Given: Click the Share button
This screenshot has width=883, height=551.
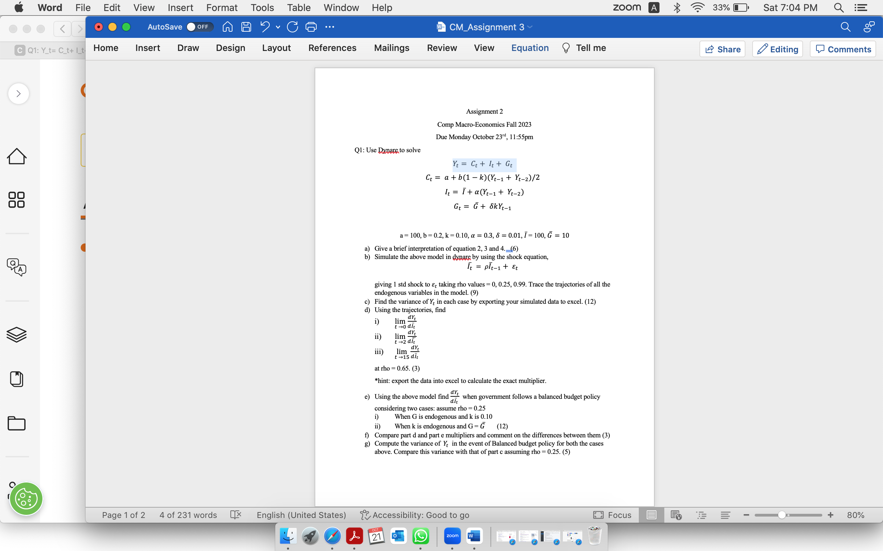Looking at the screenshot, I should point(722,49).
